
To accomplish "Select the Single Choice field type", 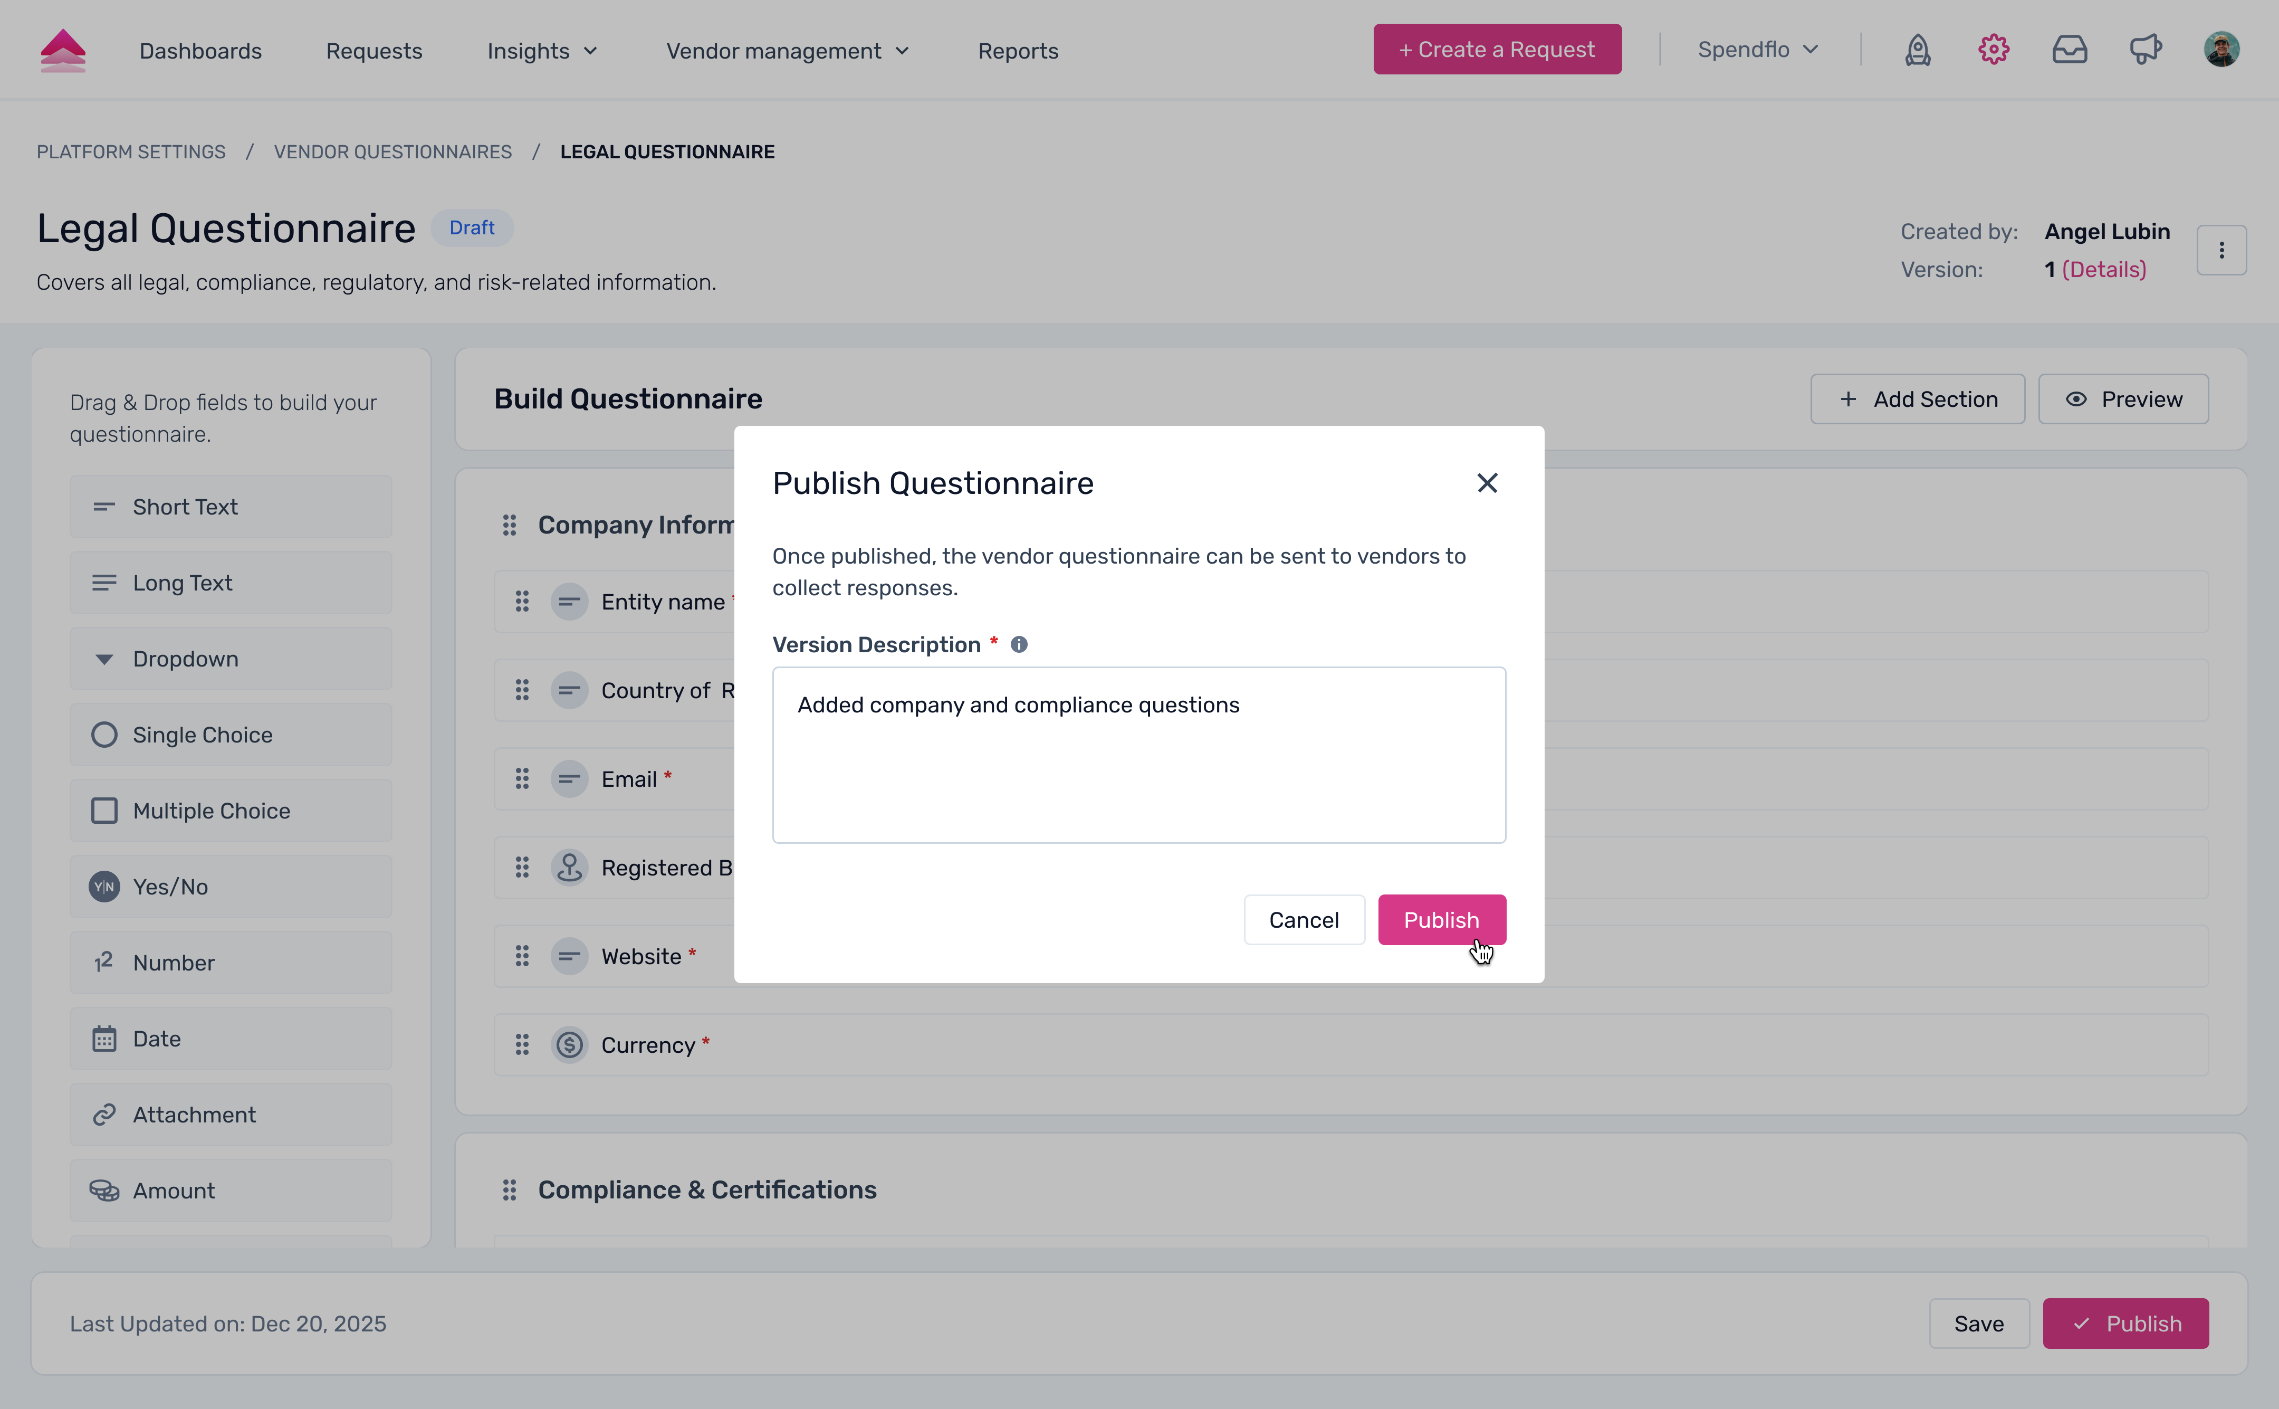I will pos(231,735).
